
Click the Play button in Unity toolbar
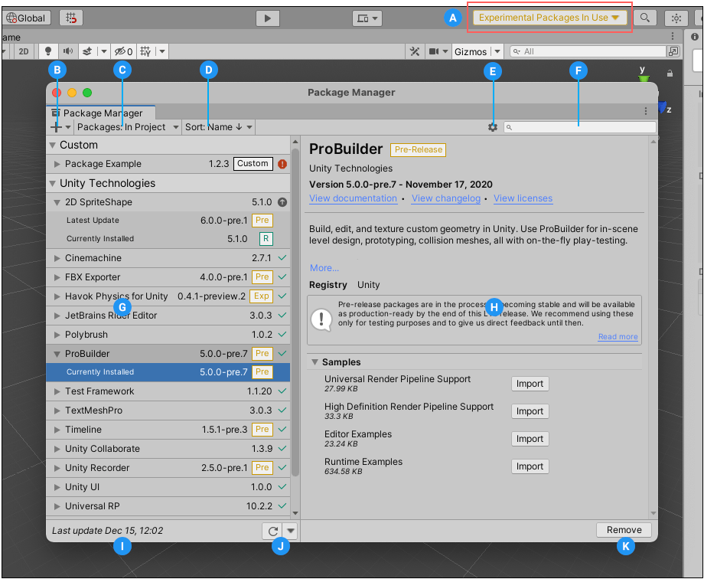[x=268, y=18]
